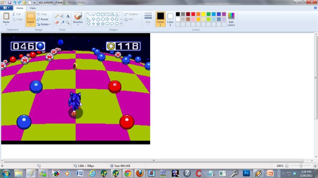Pick the red color swatch

point(193,14)
